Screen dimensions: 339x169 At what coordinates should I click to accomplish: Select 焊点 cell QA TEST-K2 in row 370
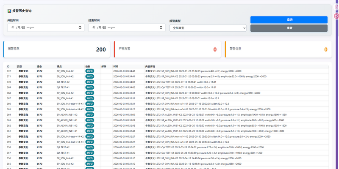pyautogui.click(x=63, y=82)
